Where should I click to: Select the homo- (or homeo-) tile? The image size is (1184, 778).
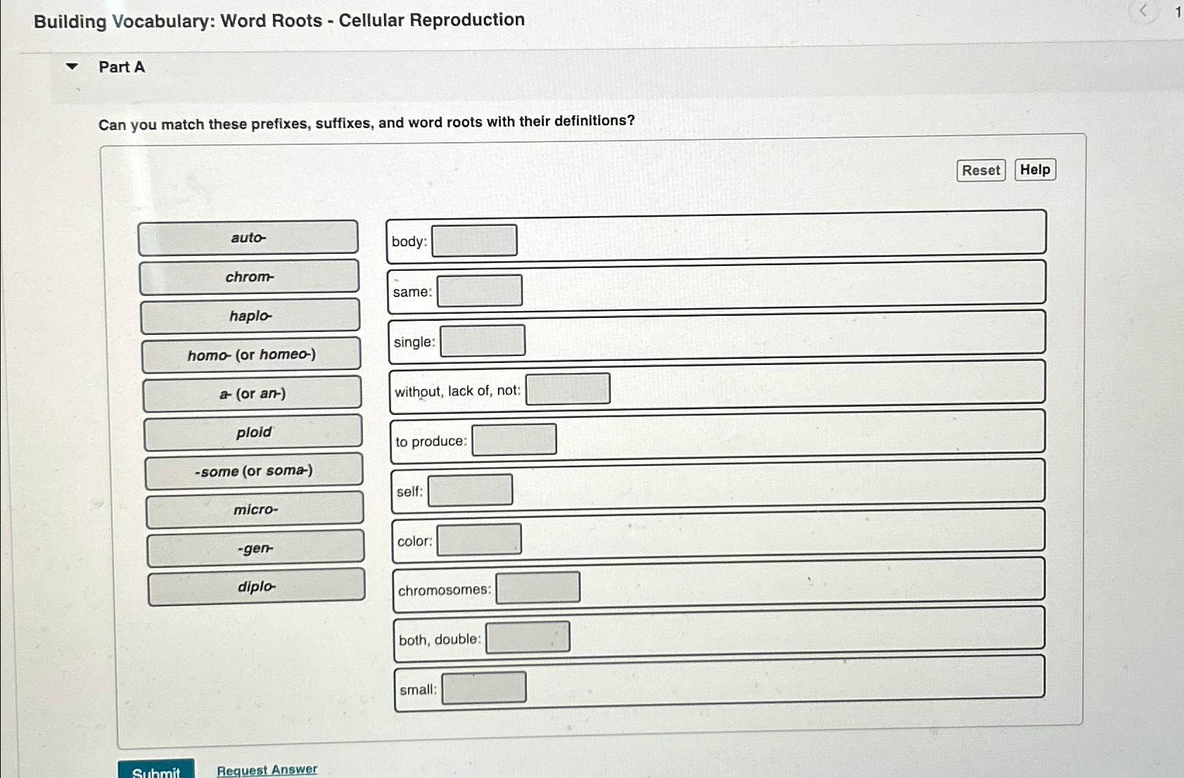[252, 355]
